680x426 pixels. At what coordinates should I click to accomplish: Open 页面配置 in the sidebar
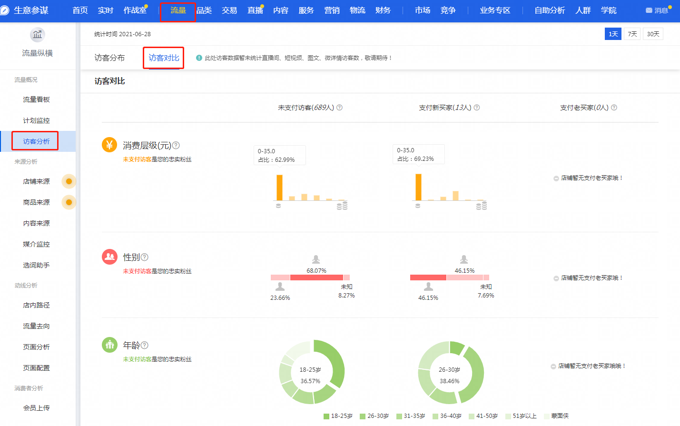click(36, 368)
